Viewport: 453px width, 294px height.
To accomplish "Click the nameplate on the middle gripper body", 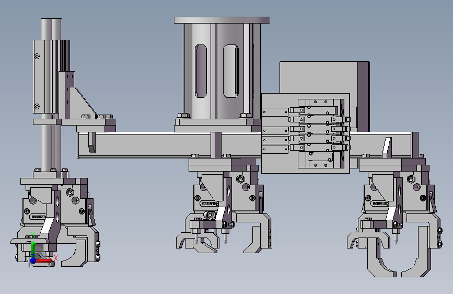I will click(x=210, y=203).
